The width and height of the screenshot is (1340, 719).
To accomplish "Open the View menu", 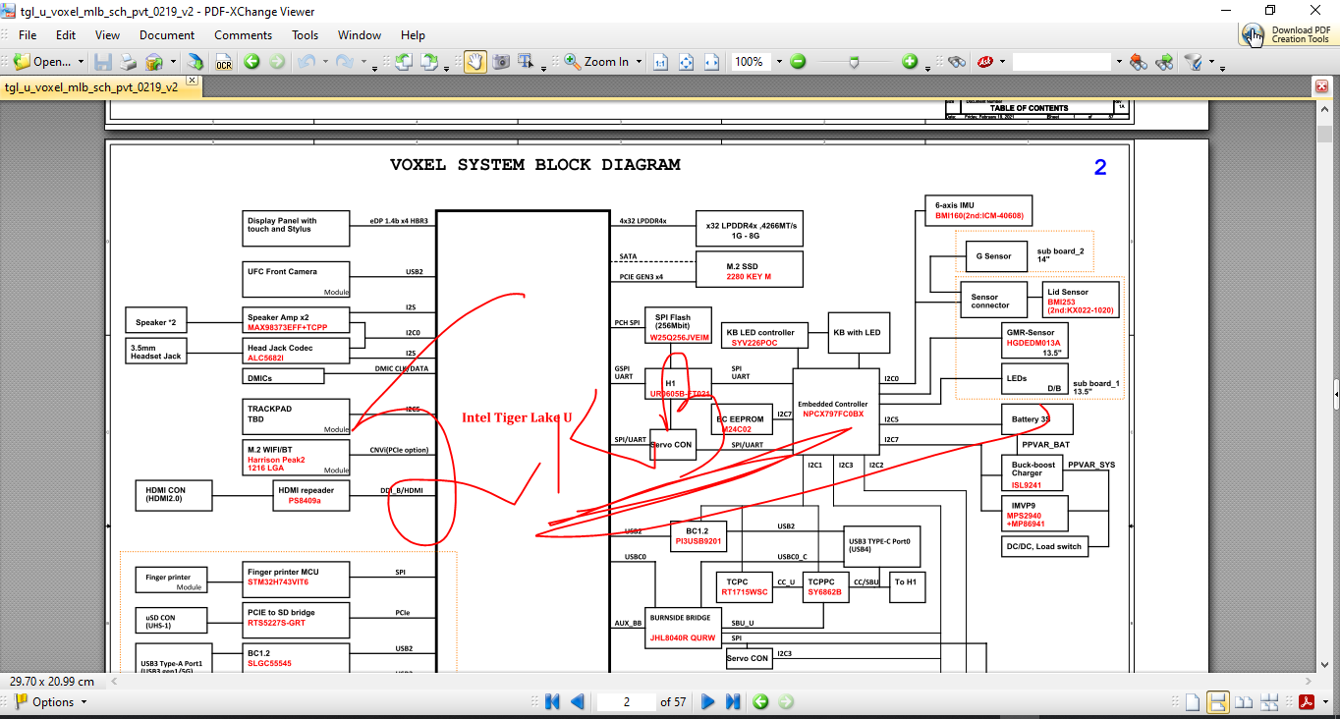I will tap(107, 34).
